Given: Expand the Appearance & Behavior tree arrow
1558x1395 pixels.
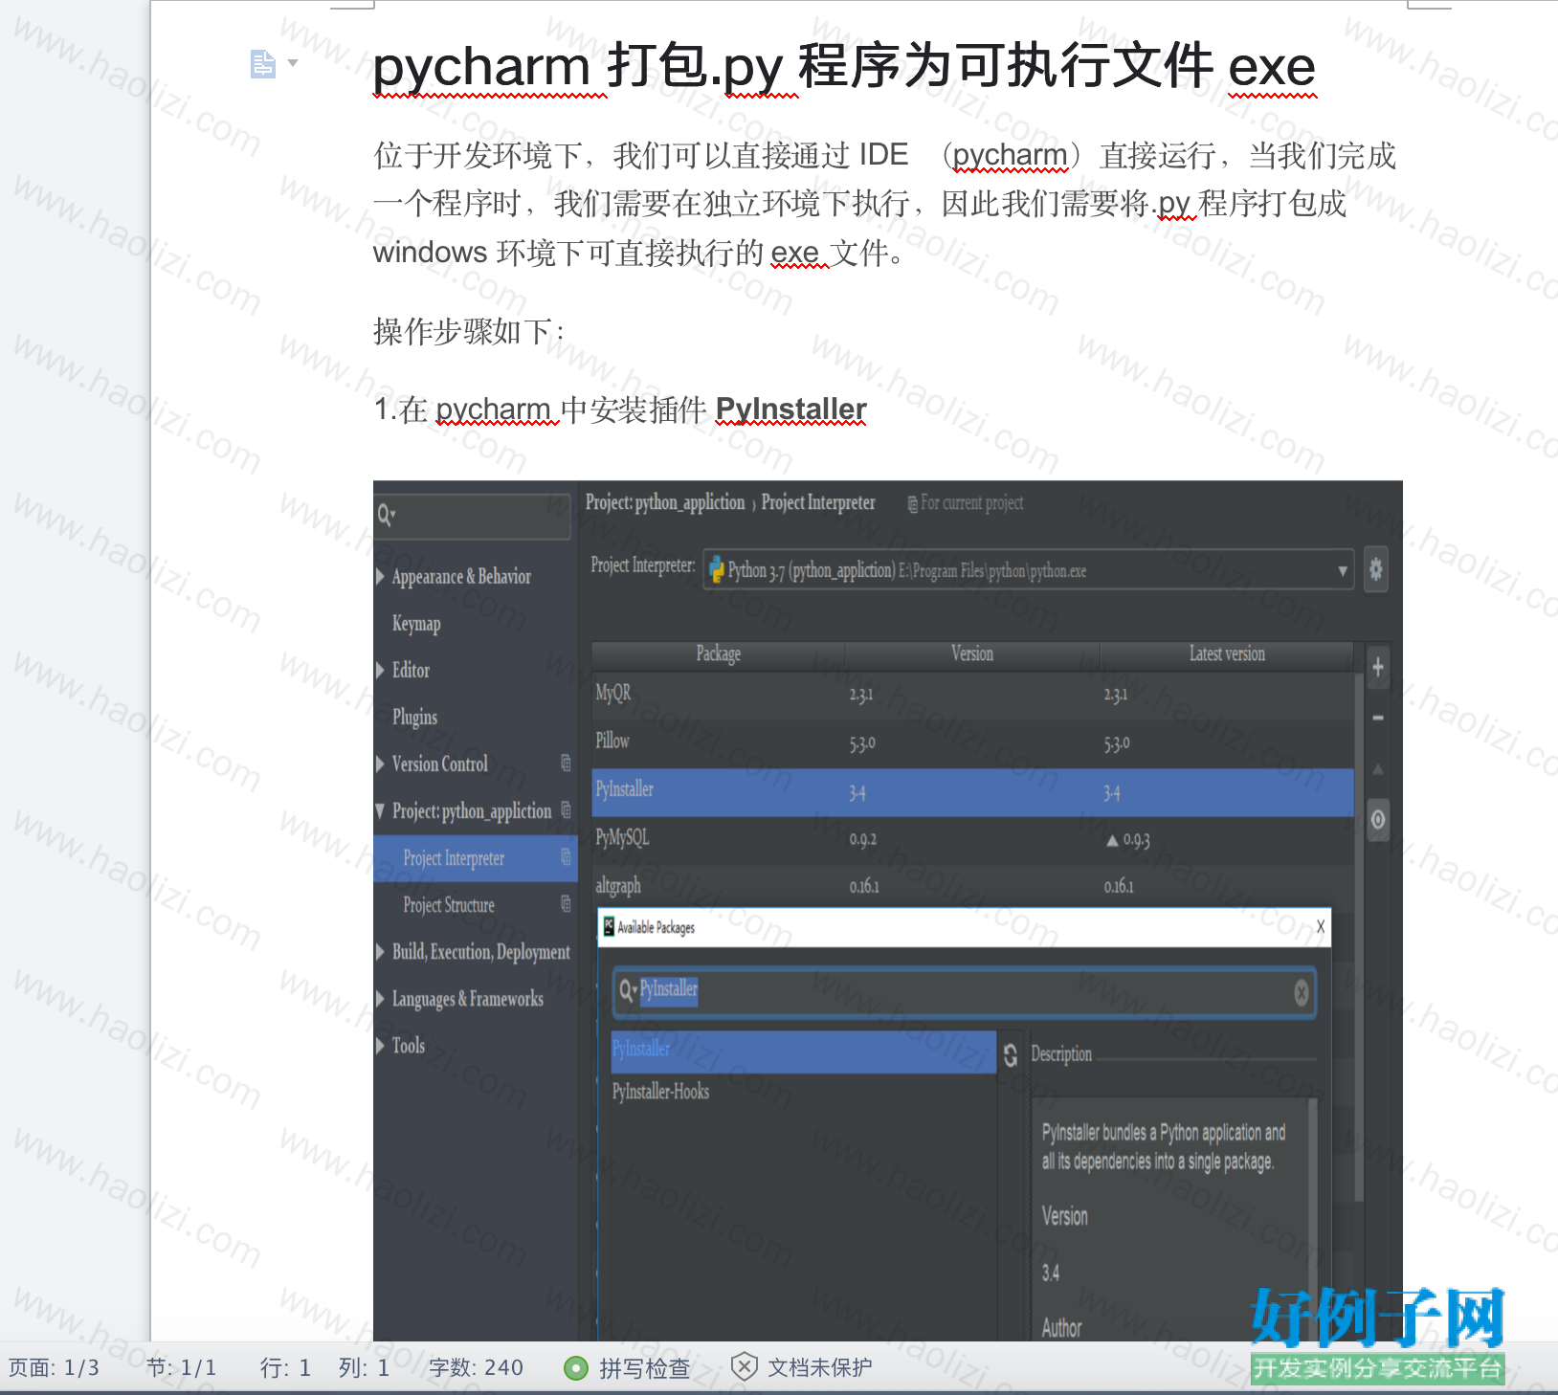Looking at the screenshot, I should (381, 576).
